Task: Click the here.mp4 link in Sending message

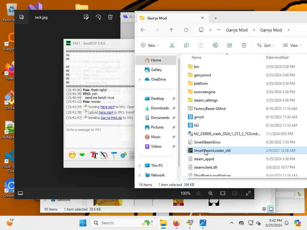Action: pyautogui.click(x=107, y=107)
